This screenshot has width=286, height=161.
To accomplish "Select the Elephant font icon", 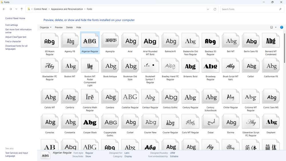I will (271, 122).
